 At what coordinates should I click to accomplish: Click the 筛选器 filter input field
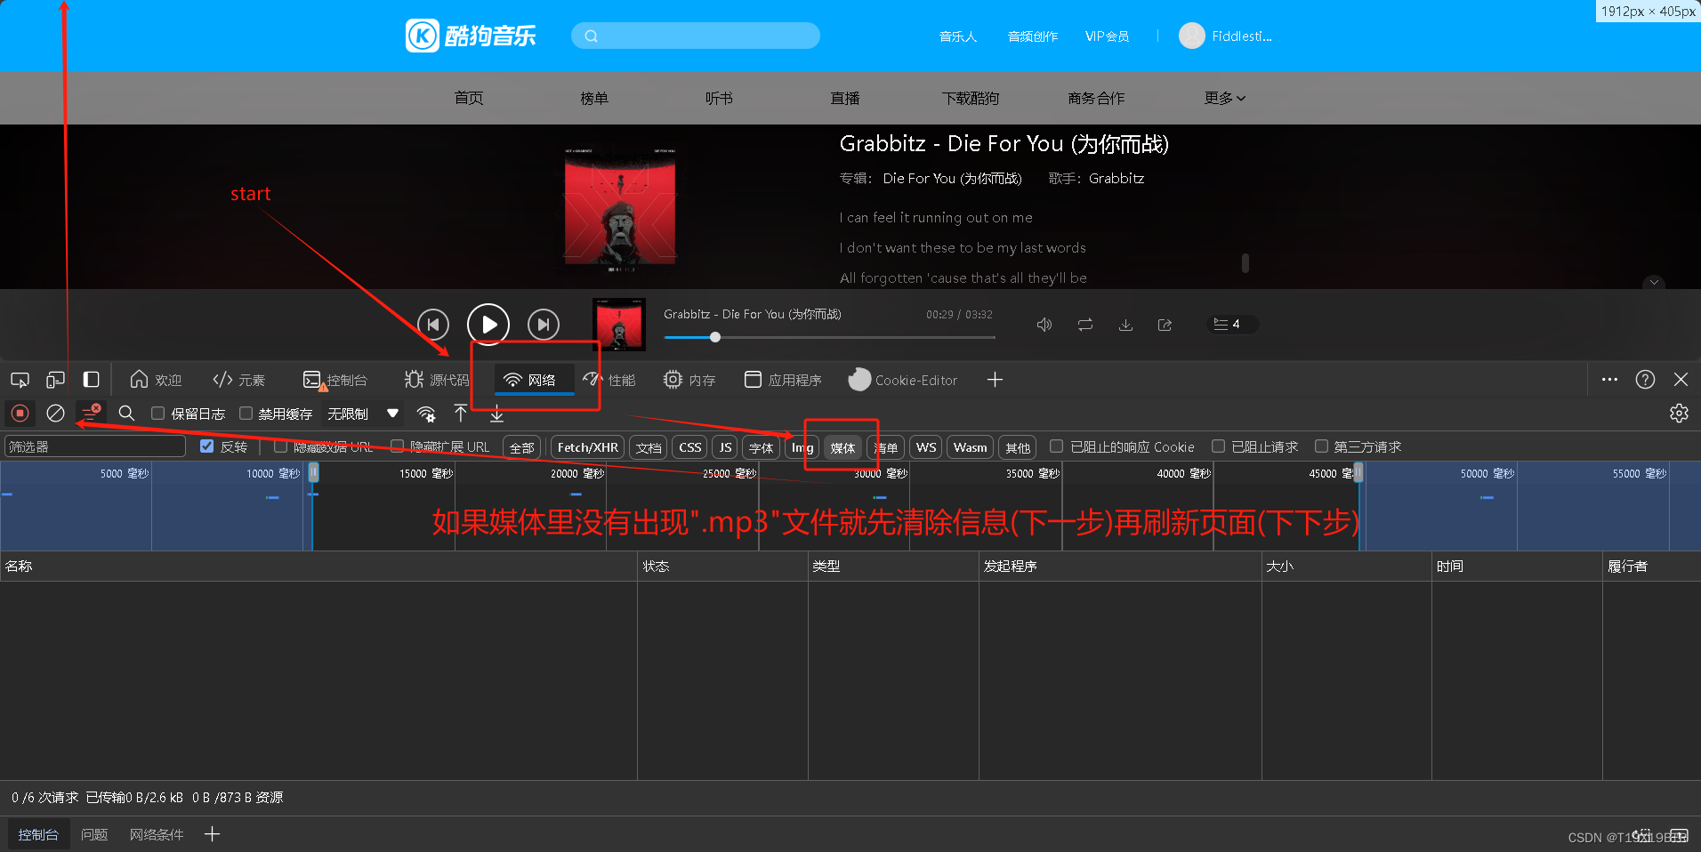(95, 446)
